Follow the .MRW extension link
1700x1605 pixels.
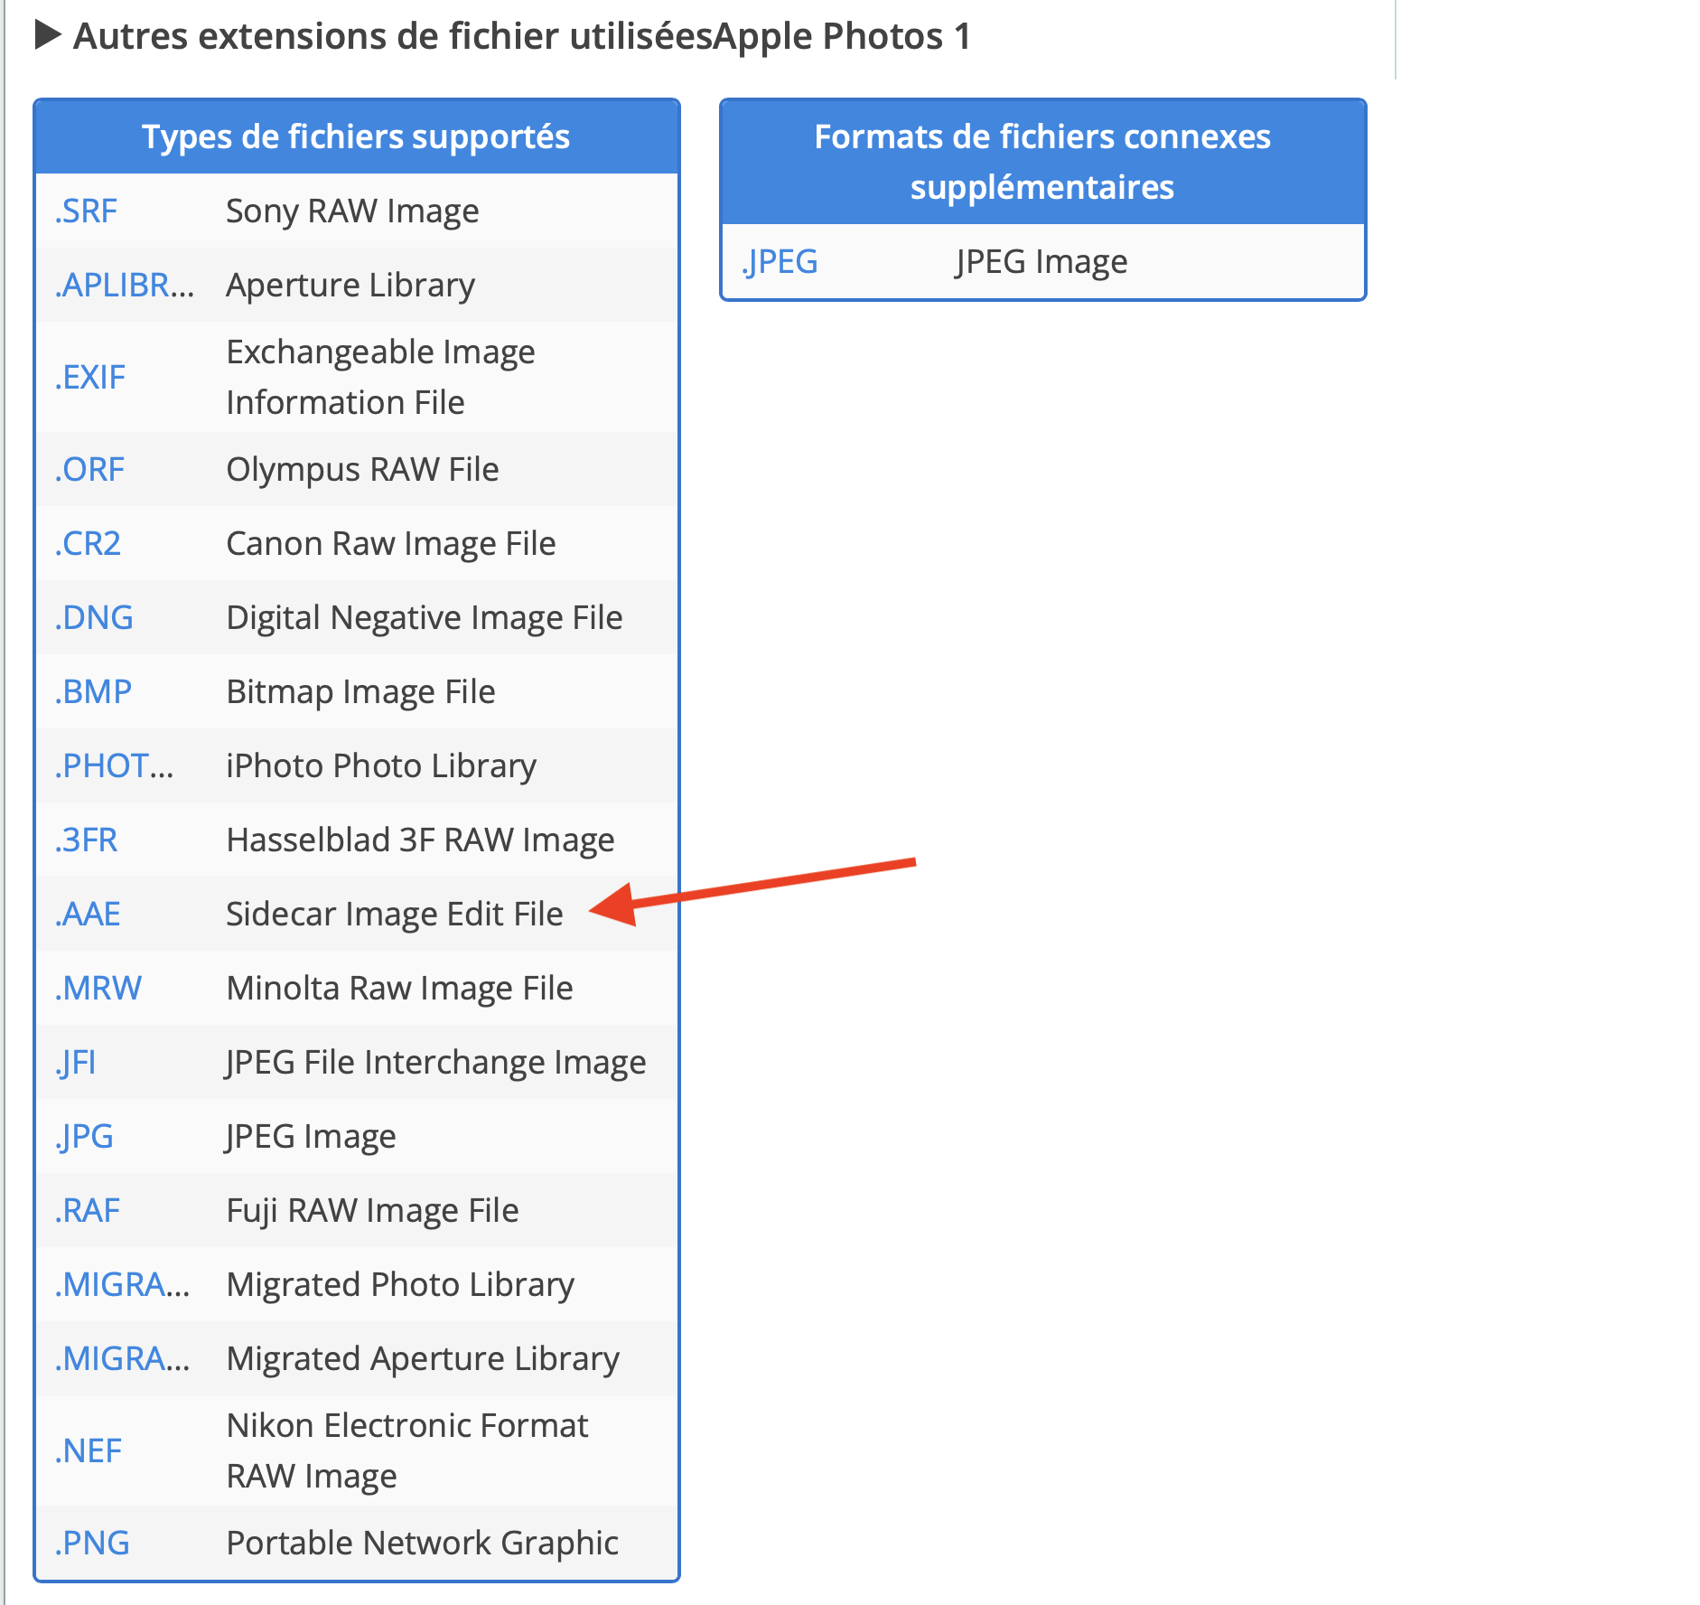(98, 989)
